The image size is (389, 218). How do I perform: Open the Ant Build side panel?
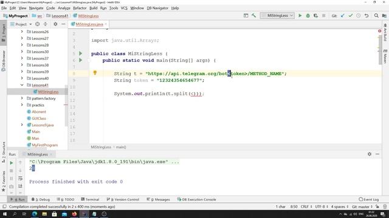pyautogui.click(x=385, y=33)
